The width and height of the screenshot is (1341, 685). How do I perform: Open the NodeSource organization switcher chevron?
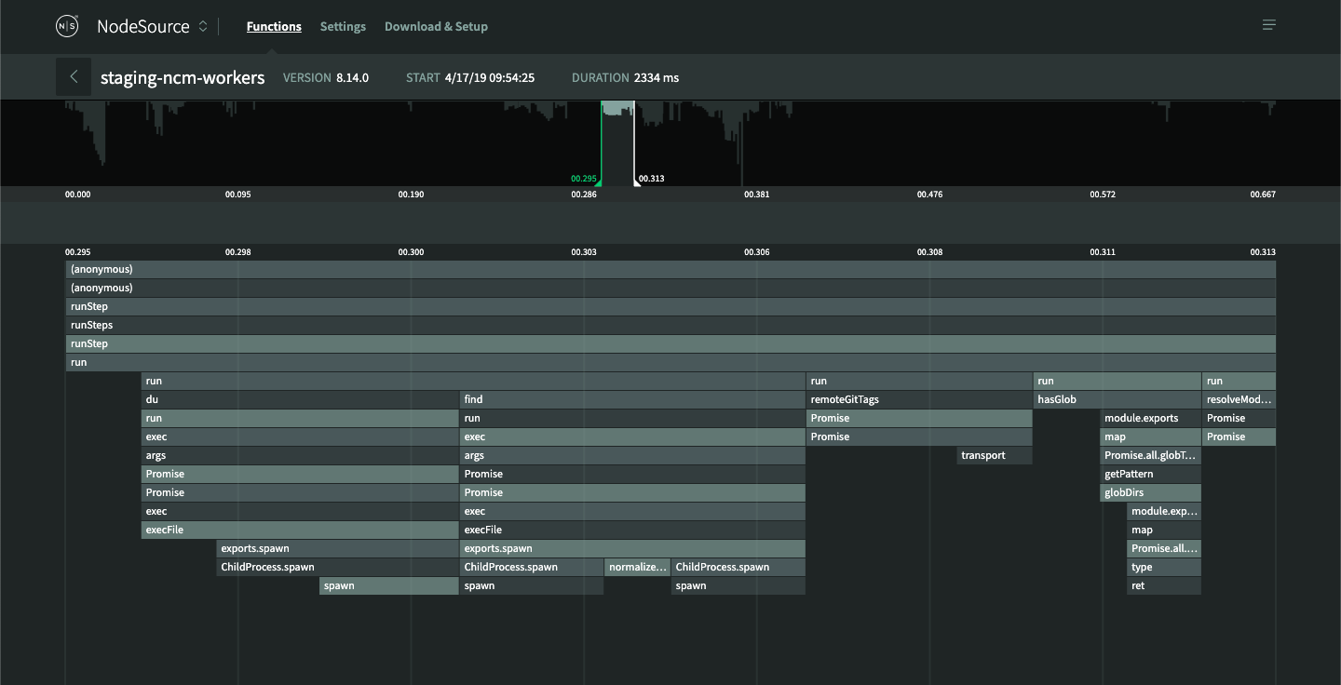[x=203, y=26]
